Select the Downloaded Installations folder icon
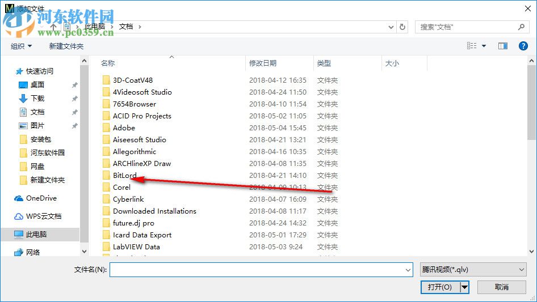Screen dimensions: 537x302 [x=106, y=211]
